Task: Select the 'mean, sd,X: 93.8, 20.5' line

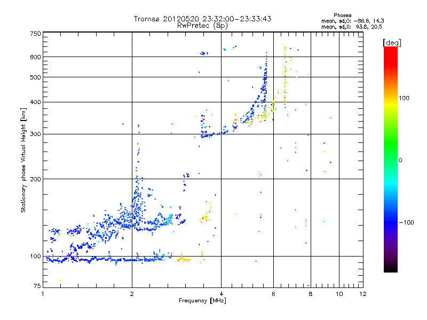Action: click(352, 27)
